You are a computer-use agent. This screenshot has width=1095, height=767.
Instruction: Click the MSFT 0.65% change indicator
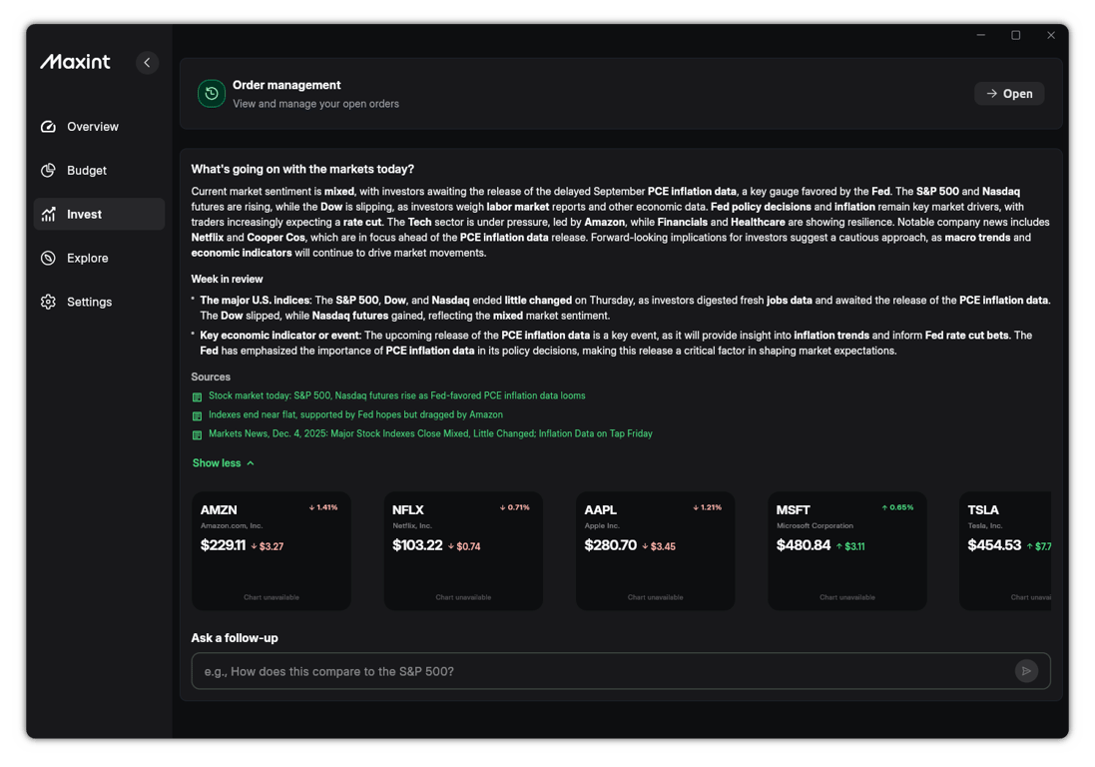tap(897, 508)
